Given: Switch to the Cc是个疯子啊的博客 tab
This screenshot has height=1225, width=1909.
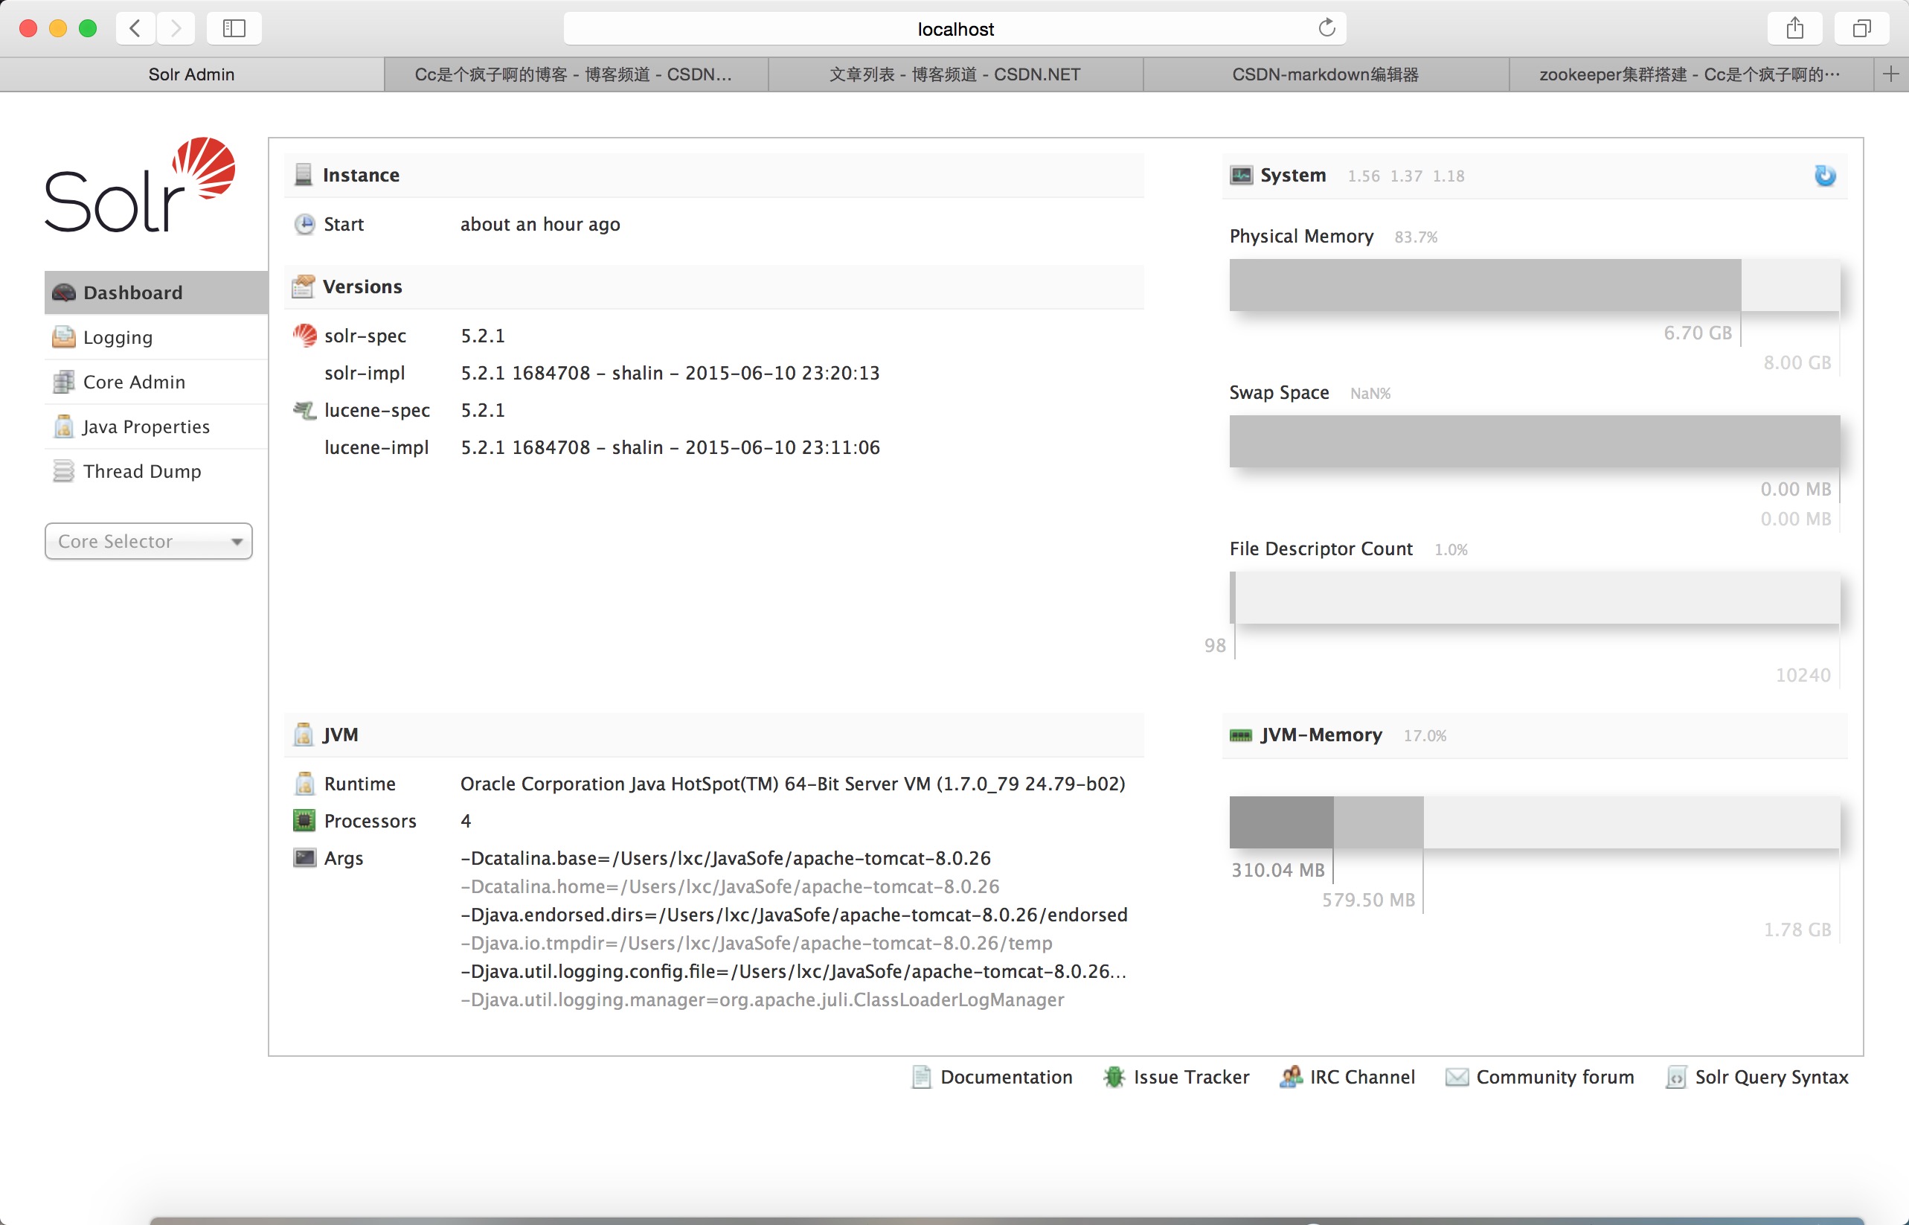Looking at the screenshot, I should click(576, 74).
